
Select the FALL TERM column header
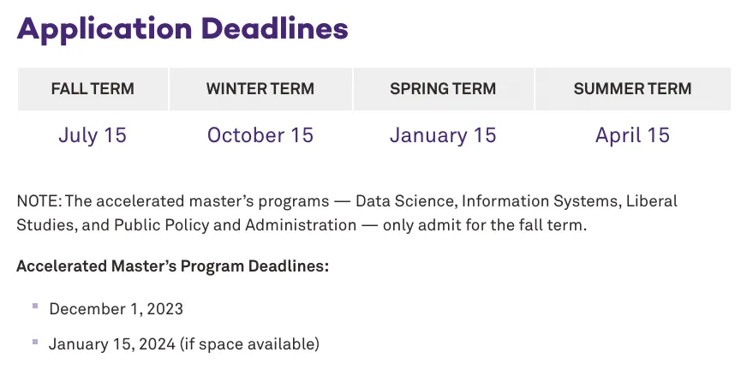[x=93, y=88]
